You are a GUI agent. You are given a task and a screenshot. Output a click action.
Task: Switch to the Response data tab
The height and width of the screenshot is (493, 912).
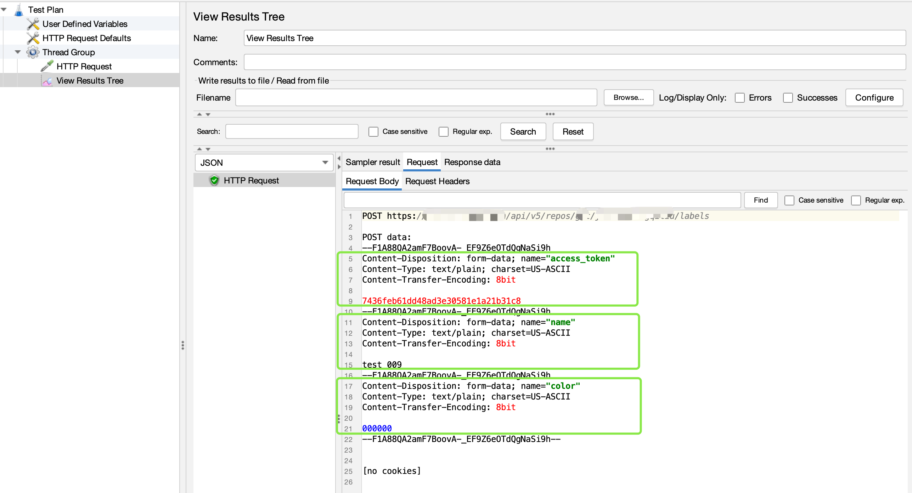(x=472, y=162)
